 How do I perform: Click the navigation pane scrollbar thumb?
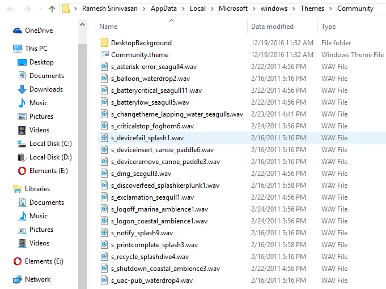[82, 166]
